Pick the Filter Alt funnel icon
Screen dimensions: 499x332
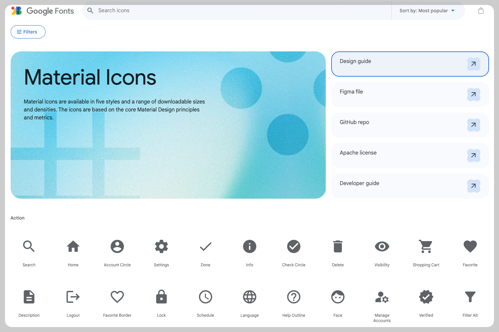(x=470, y=297)
